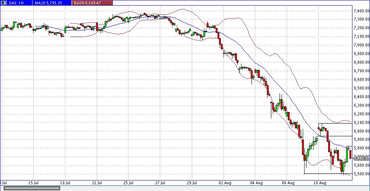Image resolution: width=370 pixels, height=191 pixels.
Task: Select the DAX: 1H symbol label
Action: point(16,3)
